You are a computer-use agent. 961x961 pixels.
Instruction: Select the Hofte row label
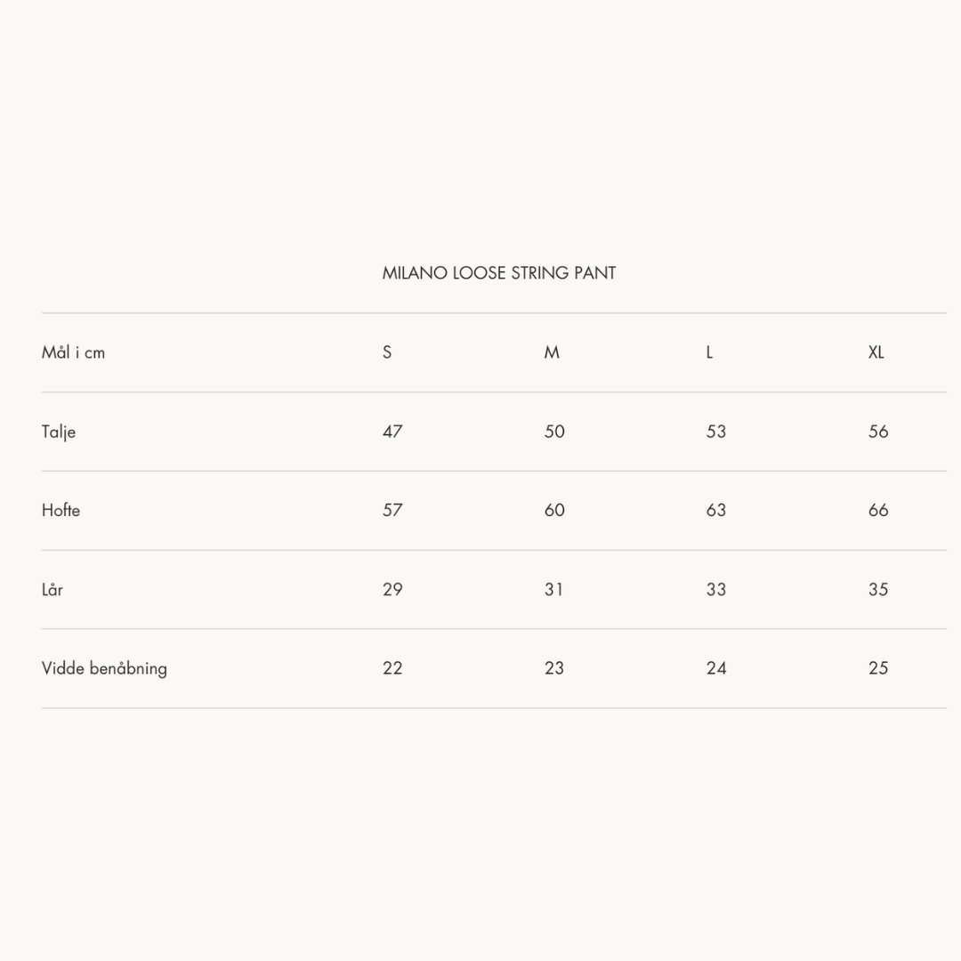tap(61, 510)
